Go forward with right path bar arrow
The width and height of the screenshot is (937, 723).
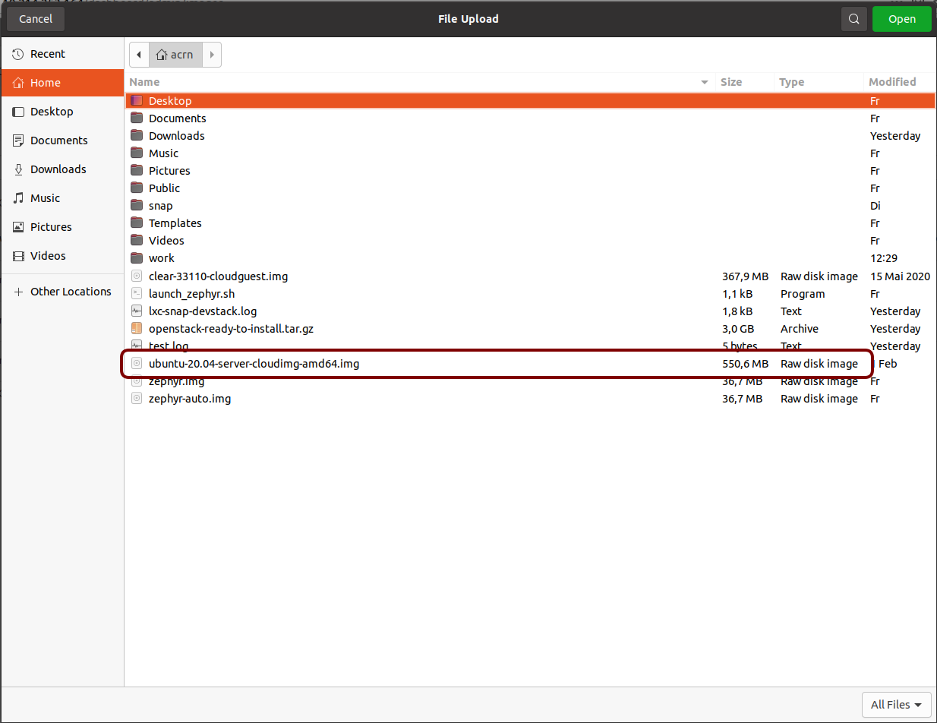pos(211,55)
